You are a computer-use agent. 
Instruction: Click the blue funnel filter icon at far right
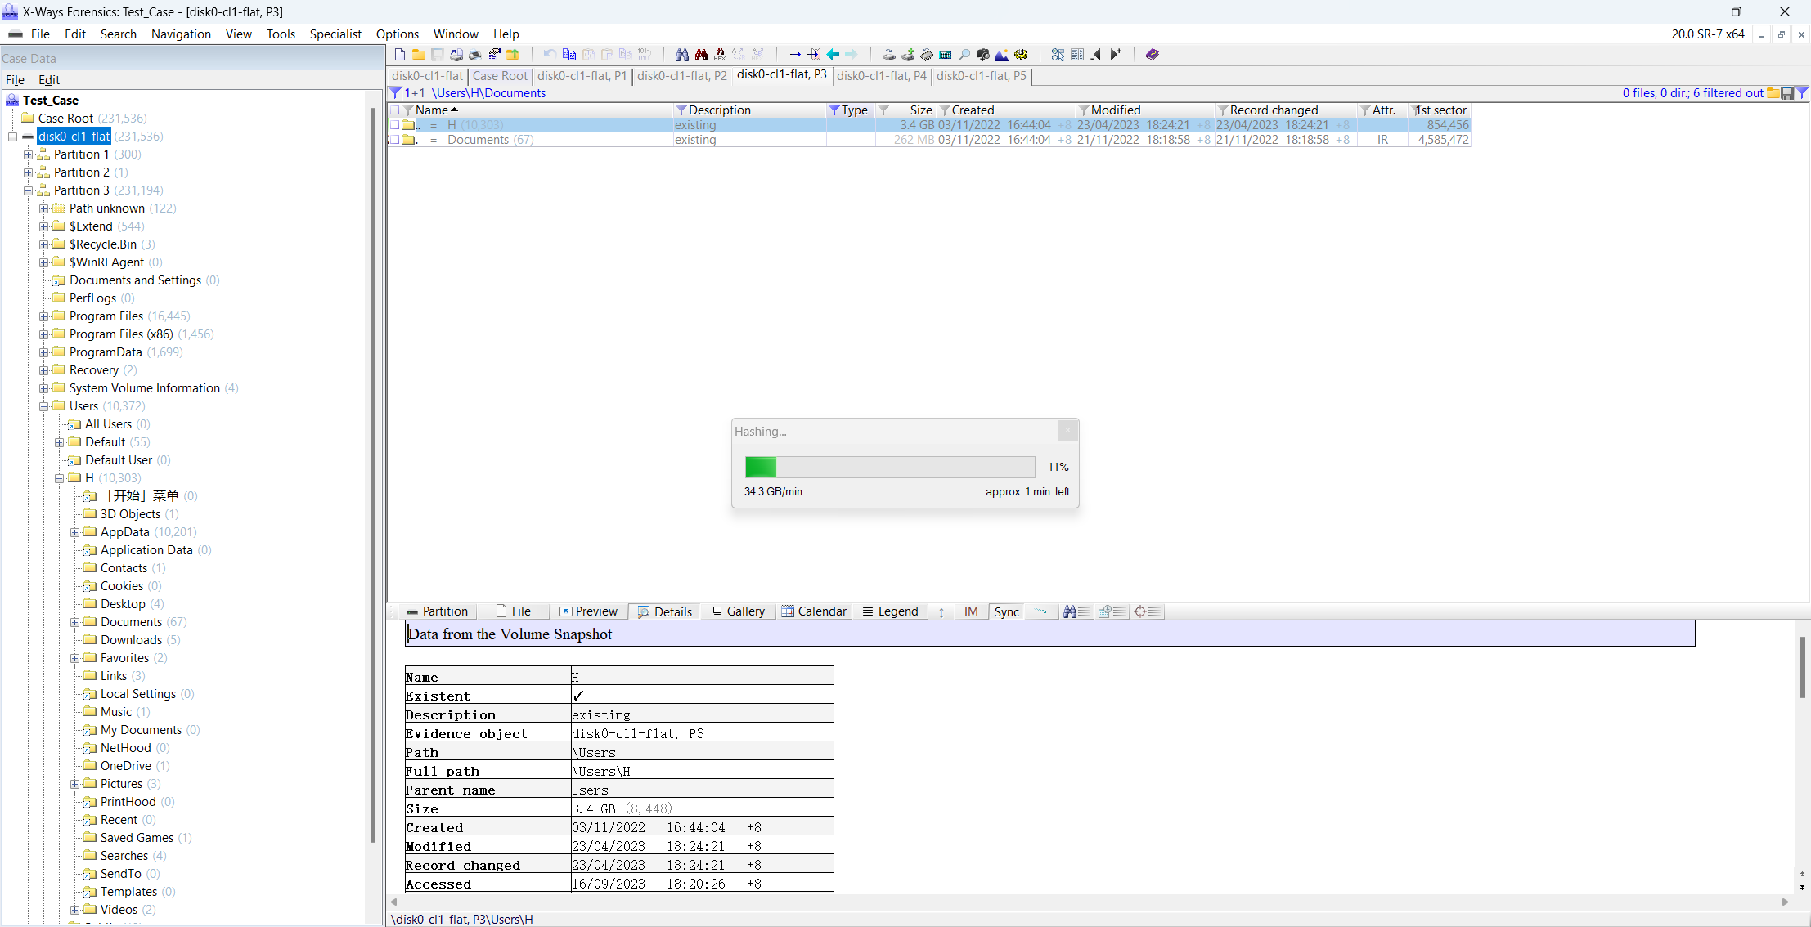[1803, 93]
